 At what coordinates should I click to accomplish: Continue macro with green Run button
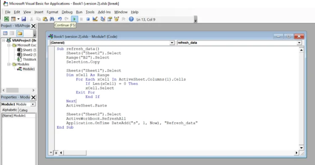pos(74,19)
